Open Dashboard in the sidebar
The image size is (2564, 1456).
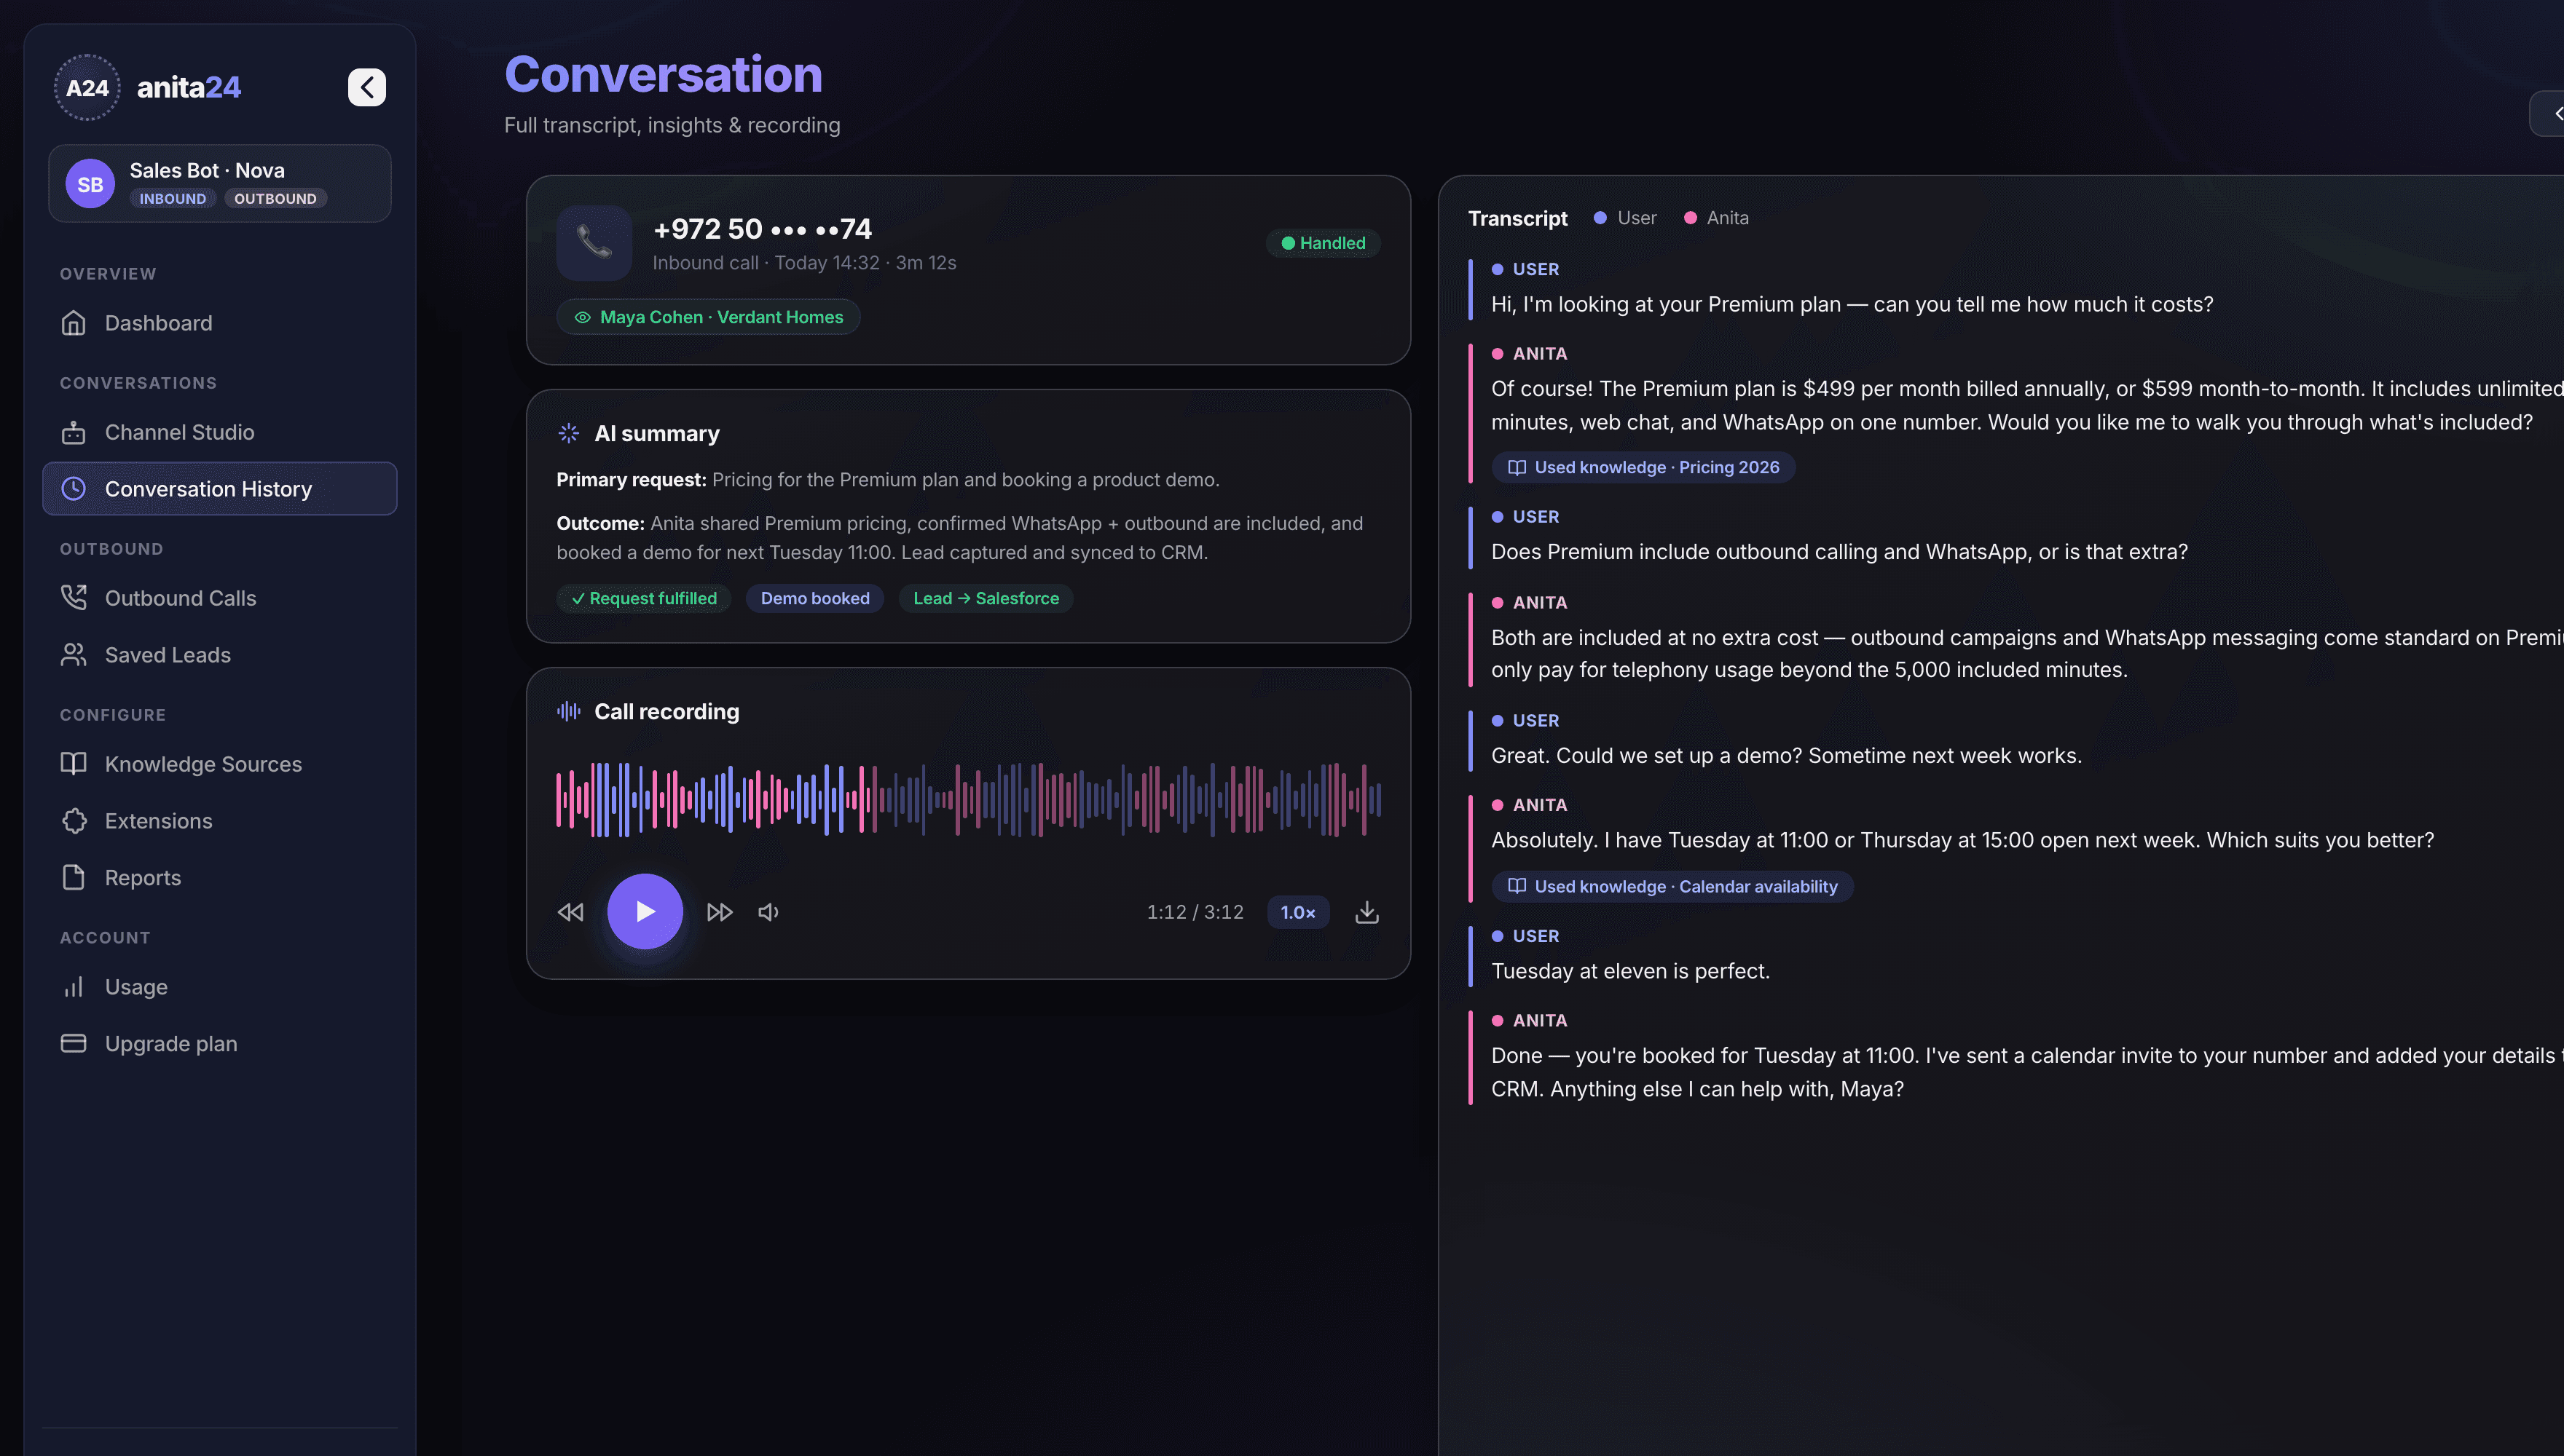219,323
